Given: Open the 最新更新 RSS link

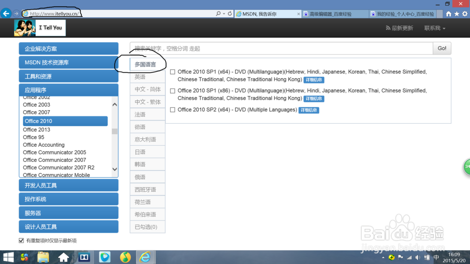Looking at the screenshot, I should [399, 28].
